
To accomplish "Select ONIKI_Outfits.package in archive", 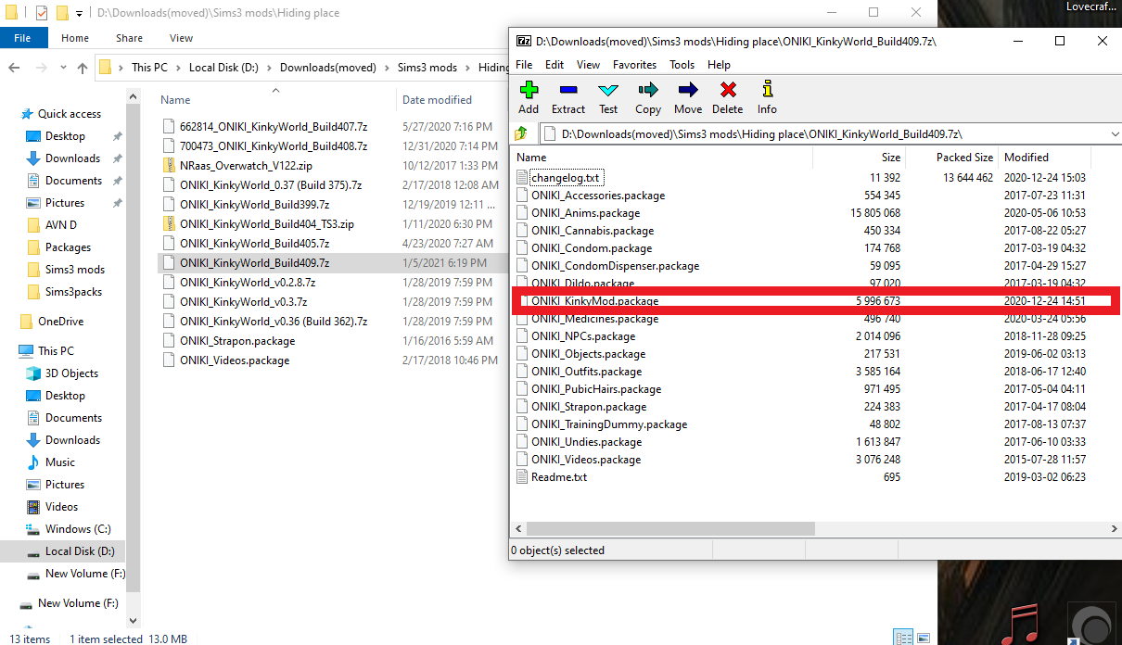I will click(x=586, y=372).
